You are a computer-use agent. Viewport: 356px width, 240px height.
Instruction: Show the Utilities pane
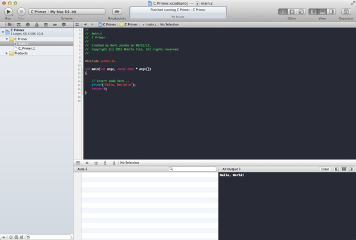(331, 12)
